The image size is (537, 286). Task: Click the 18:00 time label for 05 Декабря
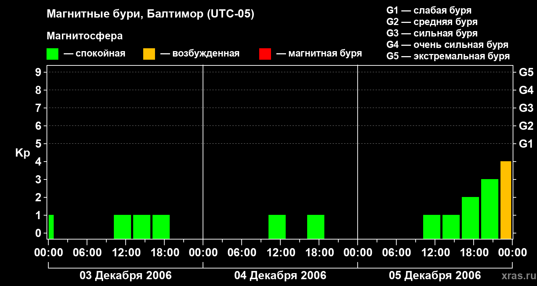tap(474, 252)
